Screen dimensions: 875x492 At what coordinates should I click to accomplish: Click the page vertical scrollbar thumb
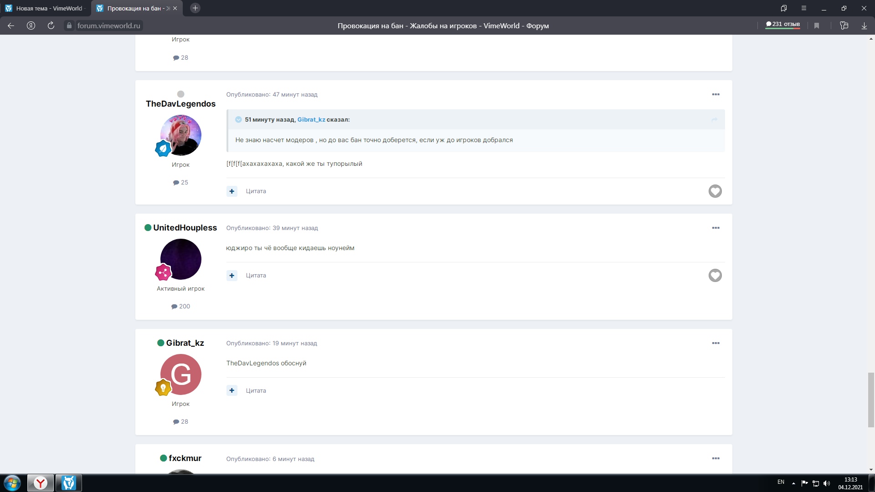coord(871,400)
